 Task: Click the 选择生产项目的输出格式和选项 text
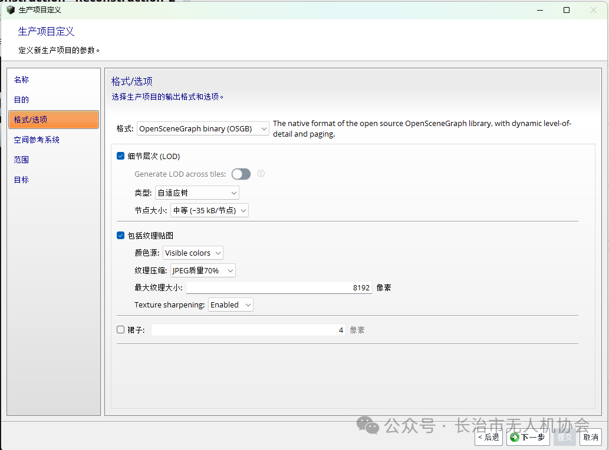click(x=167, y=97)
